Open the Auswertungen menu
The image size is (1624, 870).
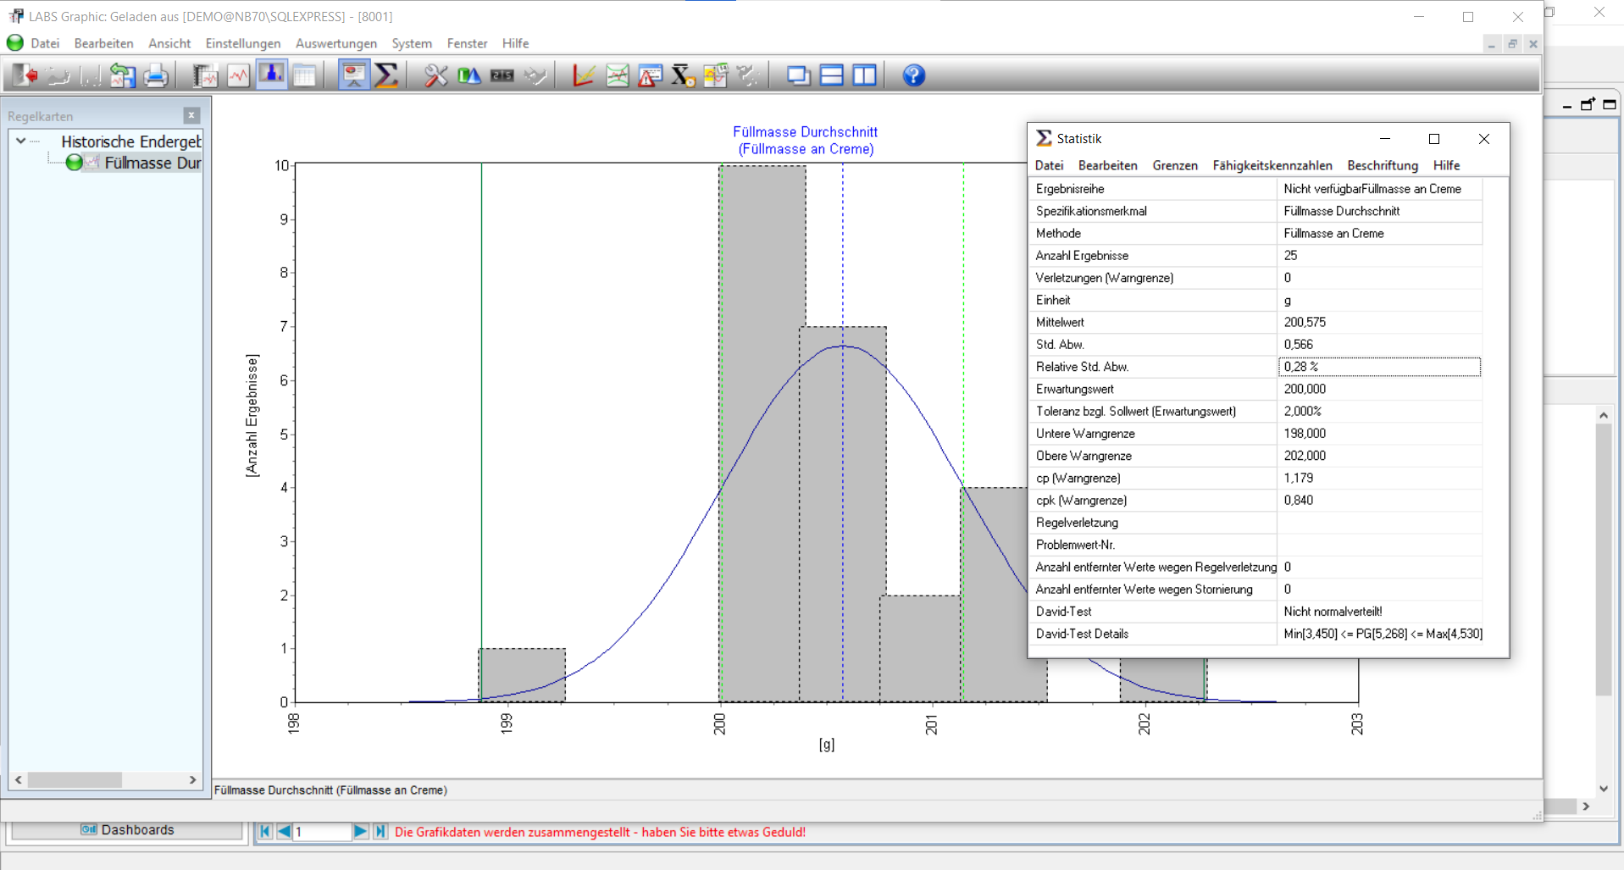click(x=335, y=43)
